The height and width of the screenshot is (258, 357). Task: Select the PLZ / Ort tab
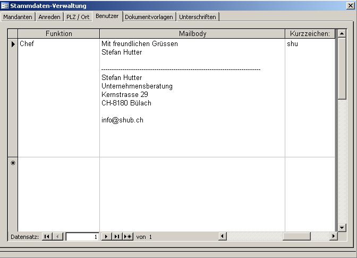pyautogui.click(x=78, y=17)
